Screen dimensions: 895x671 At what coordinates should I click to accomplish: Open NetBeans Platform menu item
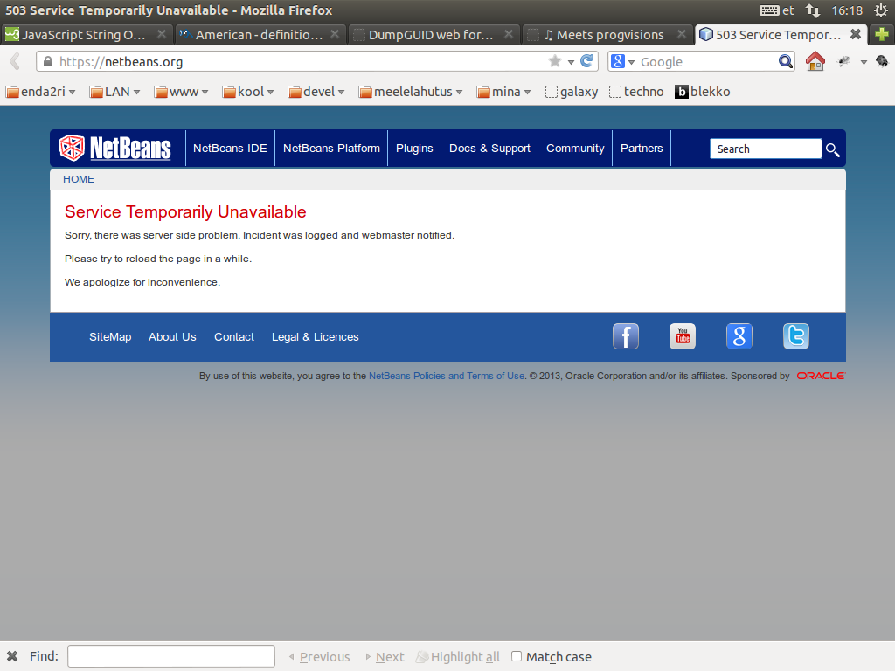click(331, 148)
